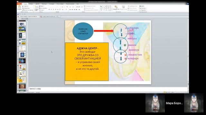
Task: Click the PowerPoint Help question mark icon
Action: tap(188, 4)
